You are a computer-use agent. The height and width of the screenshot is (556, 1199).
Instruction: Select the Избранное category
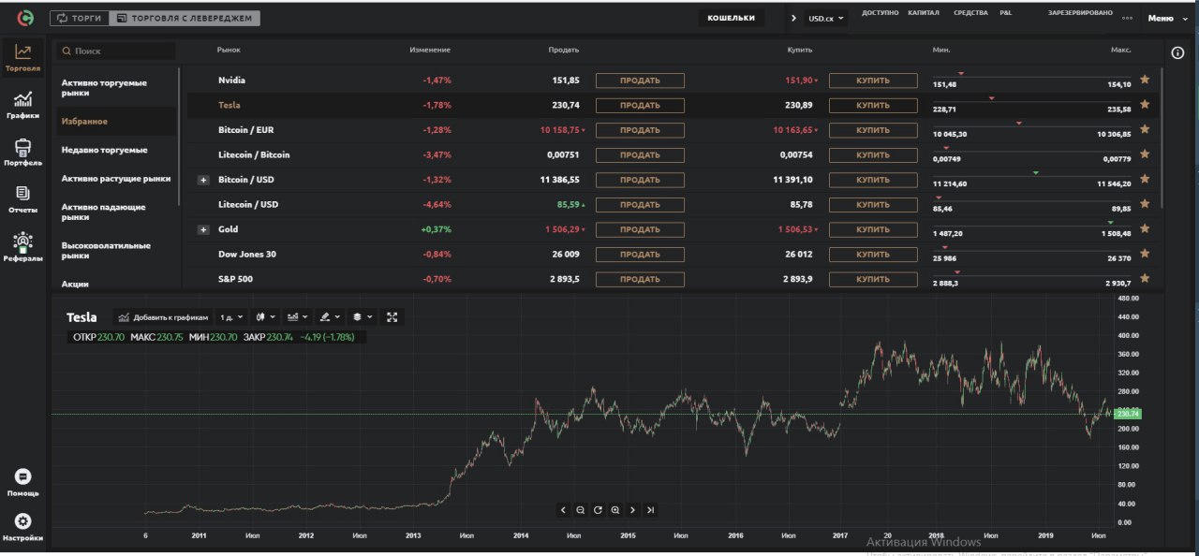(x=115, y=122)
